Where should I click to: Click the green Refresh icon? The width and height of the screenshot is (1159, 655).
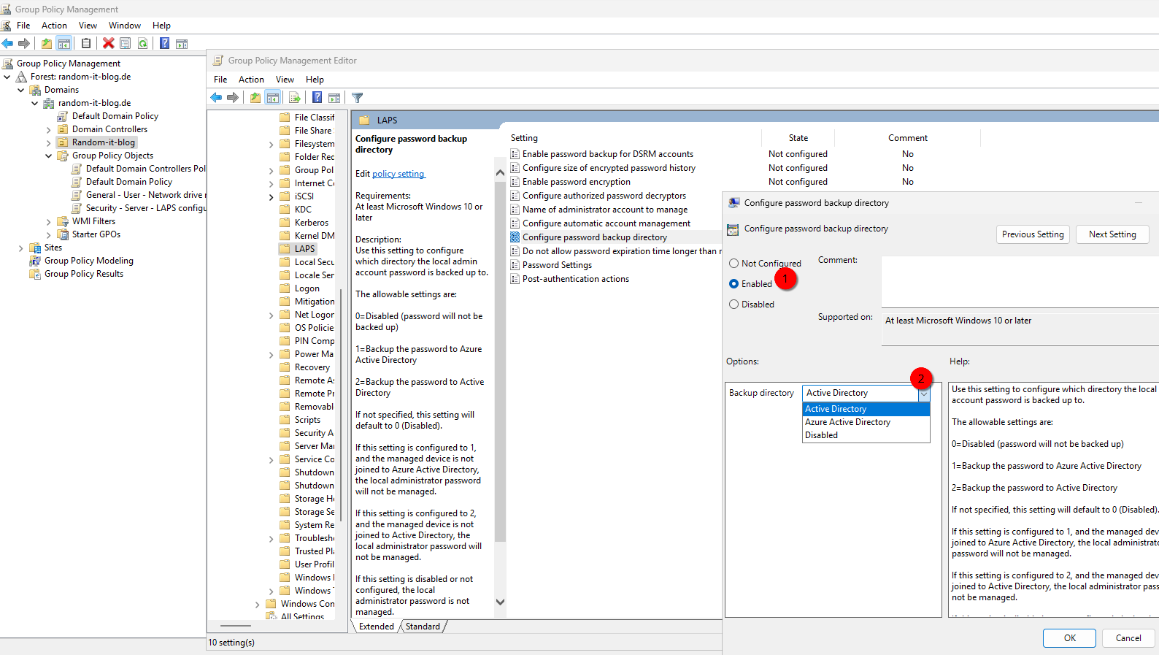tap(143, 43)
